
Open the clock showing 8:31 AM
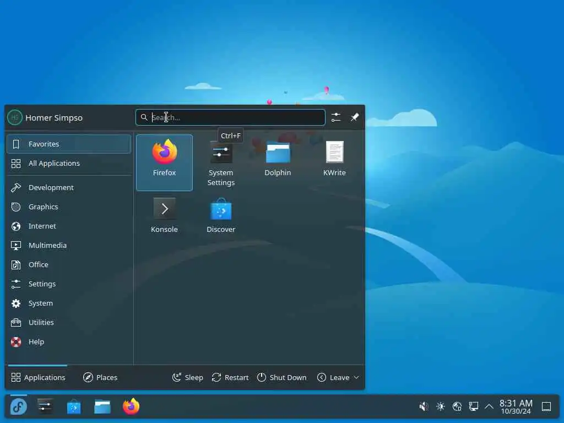(x=516, y=407)
